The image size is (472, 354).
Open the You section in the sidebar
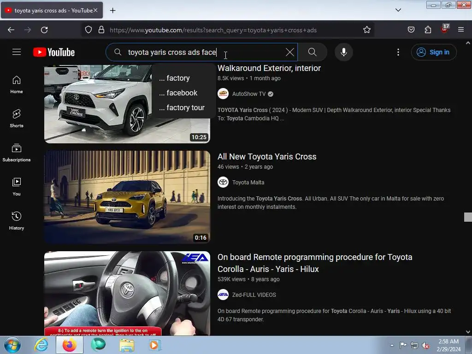tap(17, 187)
